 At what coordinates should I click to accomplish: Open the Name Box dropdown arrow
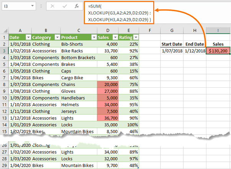point(32,6)
